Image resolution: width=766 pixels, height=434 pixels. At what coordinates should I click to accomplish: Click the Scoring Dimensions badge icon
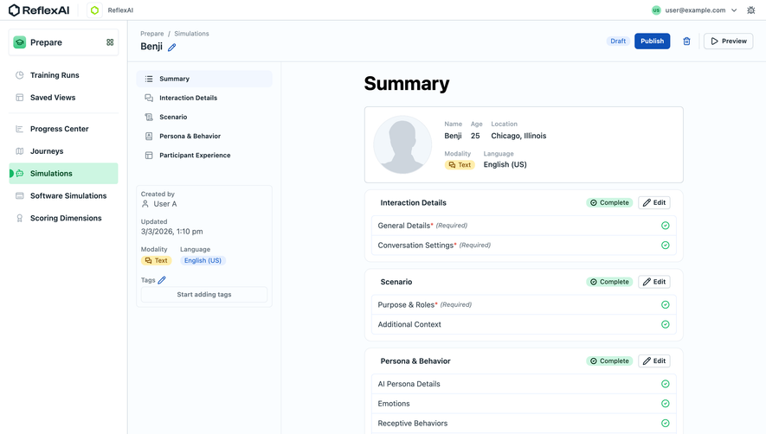20,218
